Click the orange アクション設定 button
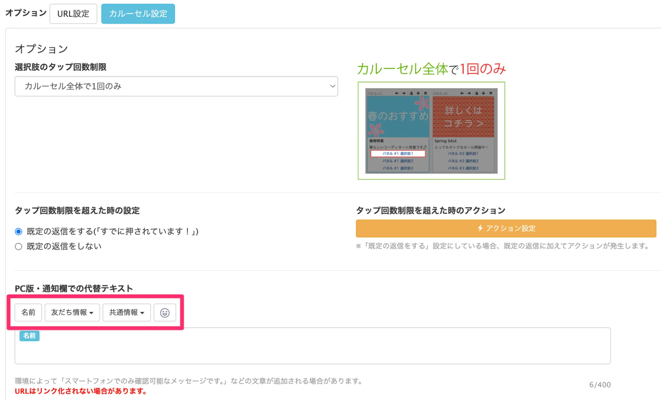This screenshot has width=661, height=401. click(x=506, y=228)
